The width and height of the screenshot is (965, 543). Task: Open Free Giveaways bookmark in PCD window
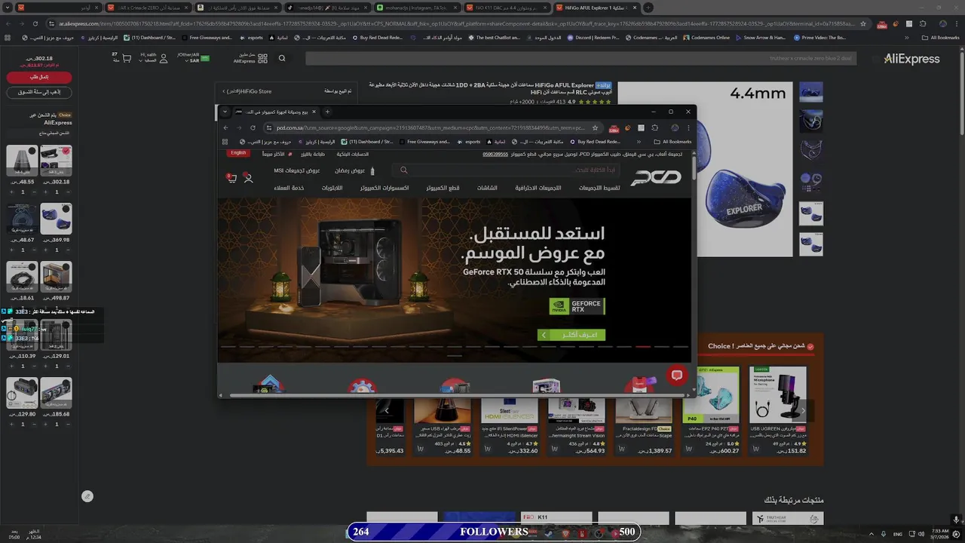coord(424,142)
